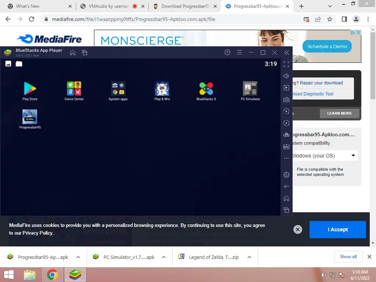Open the System apps folder

[x=118, y=91]
